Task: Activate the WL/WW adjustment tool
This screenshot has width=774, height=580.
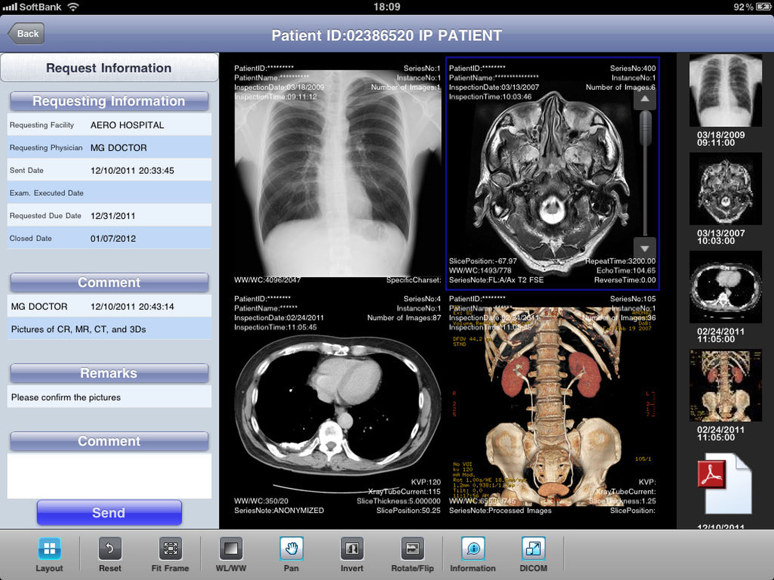Action: tap(231, 549)
